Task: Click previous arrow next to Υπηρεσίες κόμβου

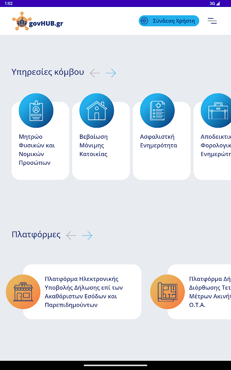Action: pos(95,73)
